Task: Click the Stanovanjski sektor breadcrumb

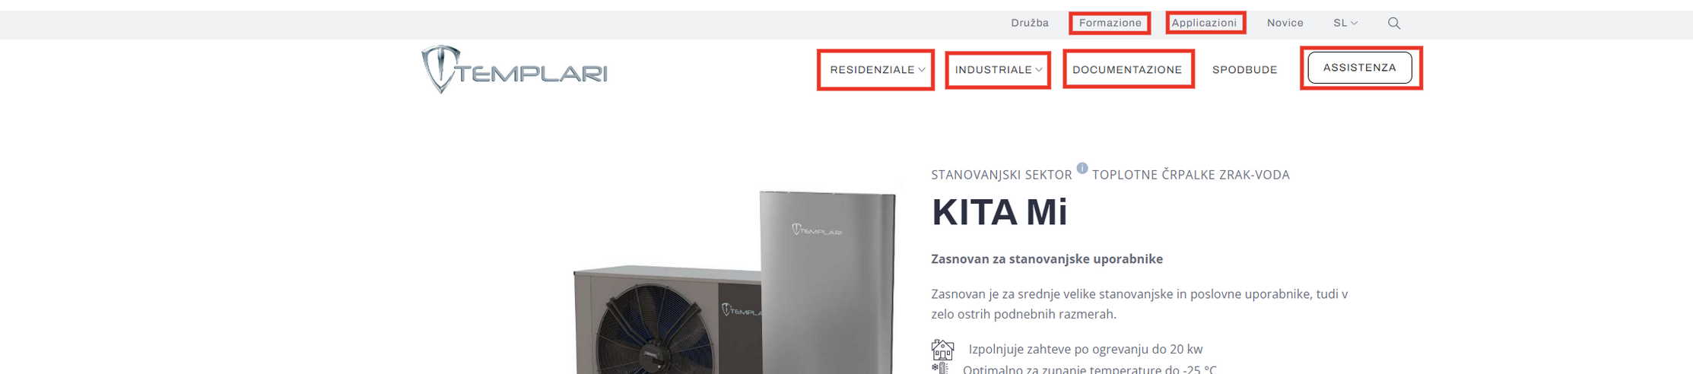Action: pos(1001,175)
